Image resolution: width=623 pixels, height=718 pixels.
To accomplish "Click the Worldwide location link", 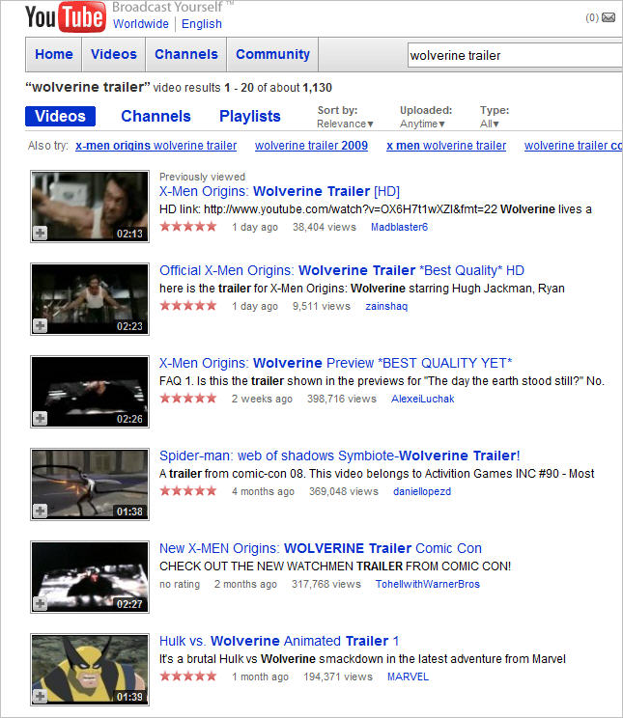I will point(141,24).
